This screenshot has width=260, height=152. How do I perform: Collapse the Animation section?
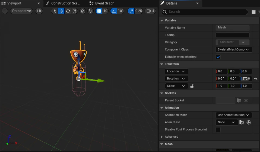162,108
